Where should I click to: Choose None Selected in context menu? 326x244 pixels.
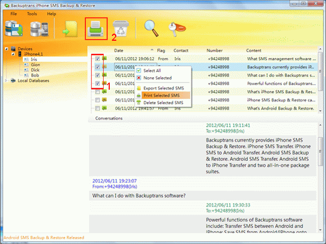tap(163, 78)
